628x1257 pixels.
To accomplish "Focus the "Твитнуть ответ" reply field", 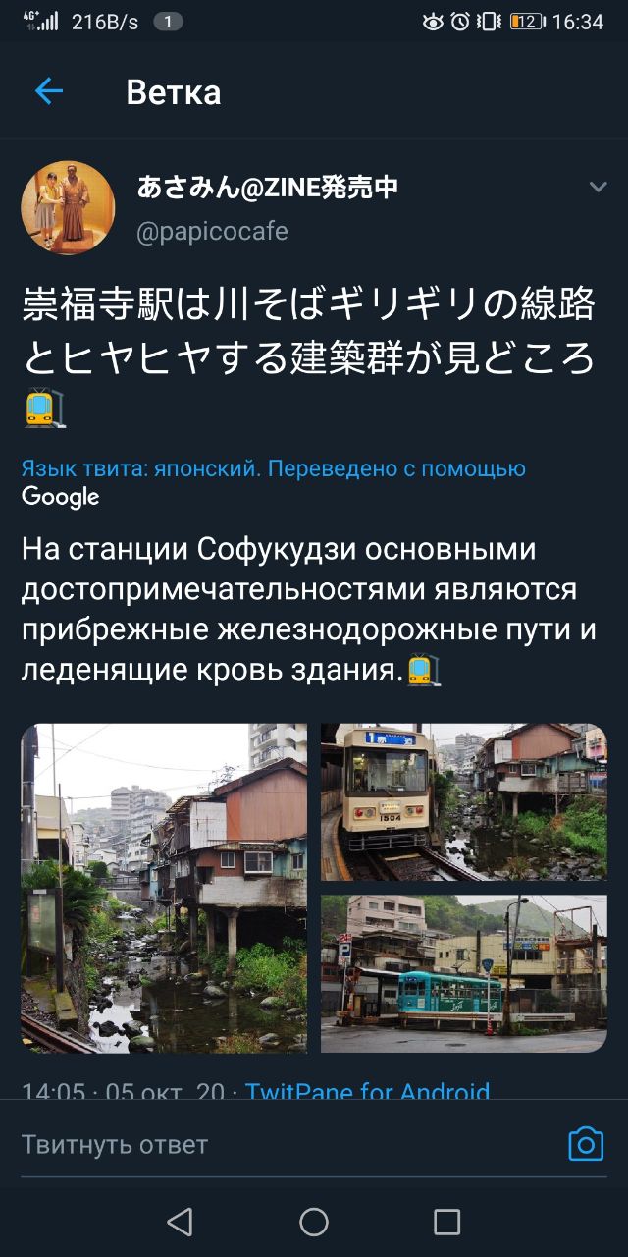I will (285, 1144).
